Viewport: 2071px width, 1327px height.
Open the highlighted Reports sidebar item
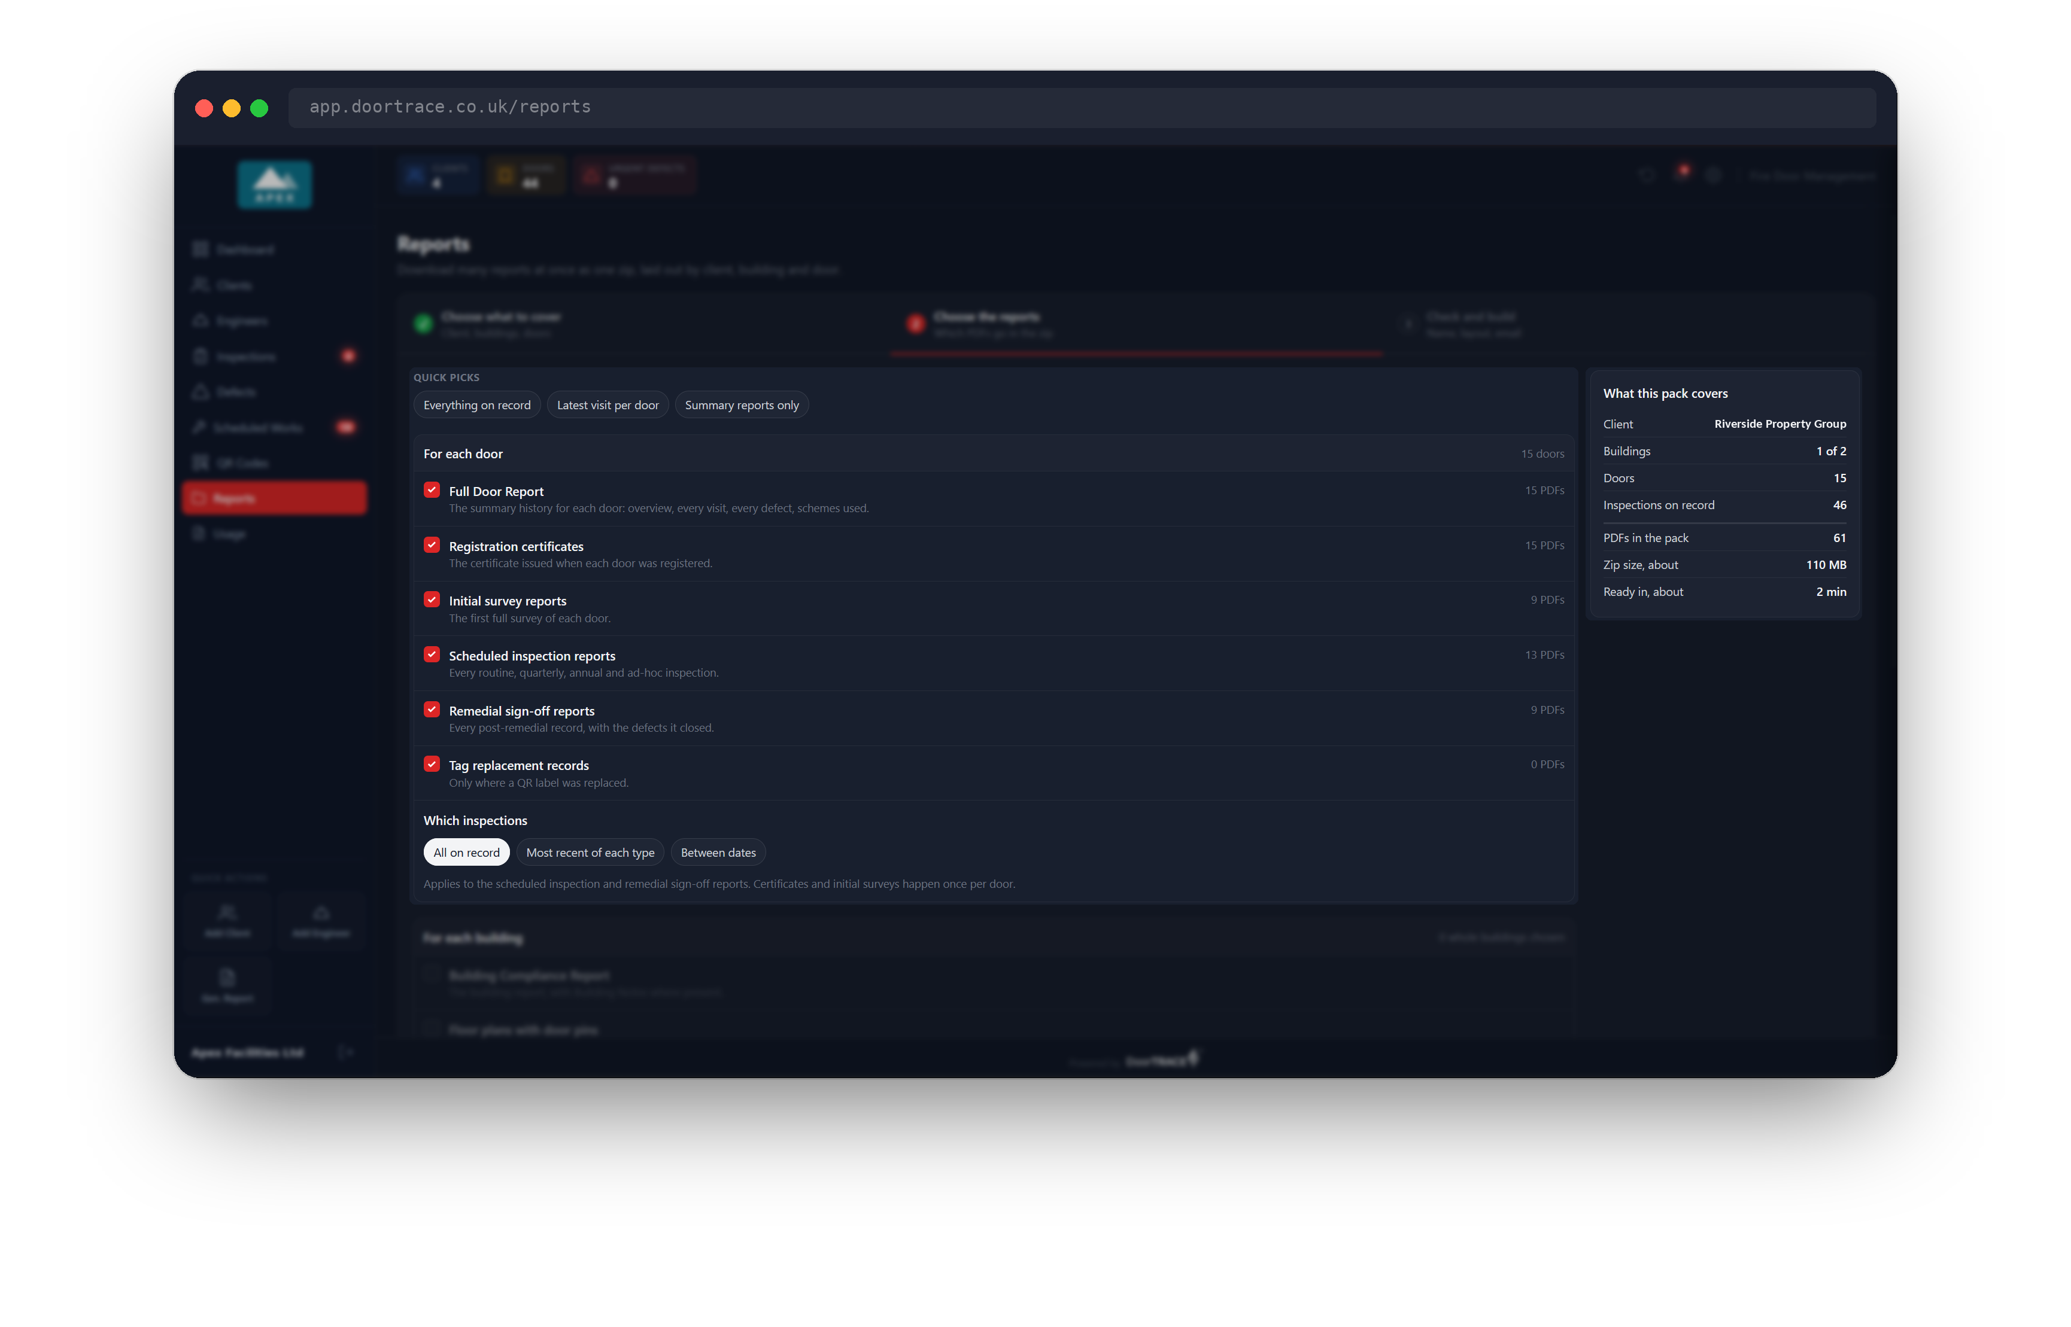pyautogui.click(x=275, y=498)
